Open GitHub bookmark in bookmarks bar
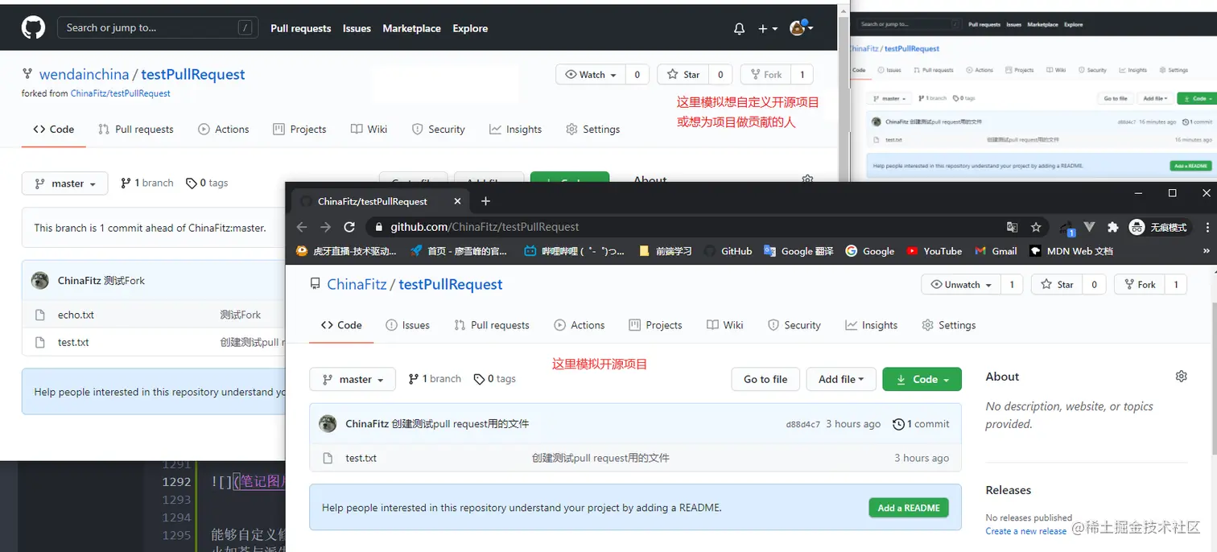This screenshot has width=1217, height=552. (728, 251)
